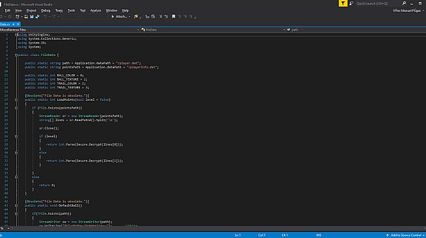The height and width of the screenshot is (238, 426).
Task: Toggle the bookmark icon in toolbar
Action: pyautogui.click(x=174, y=16)
